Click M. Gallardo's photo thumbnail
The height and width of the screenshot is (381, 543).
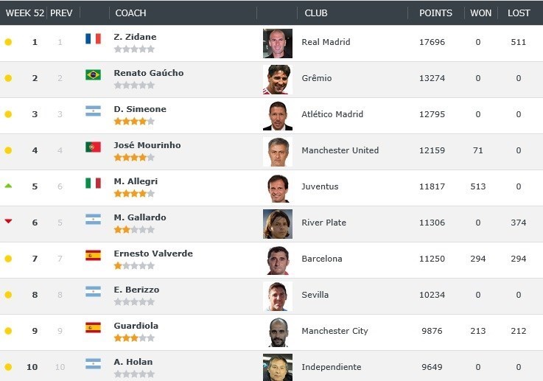pos(277,224)
